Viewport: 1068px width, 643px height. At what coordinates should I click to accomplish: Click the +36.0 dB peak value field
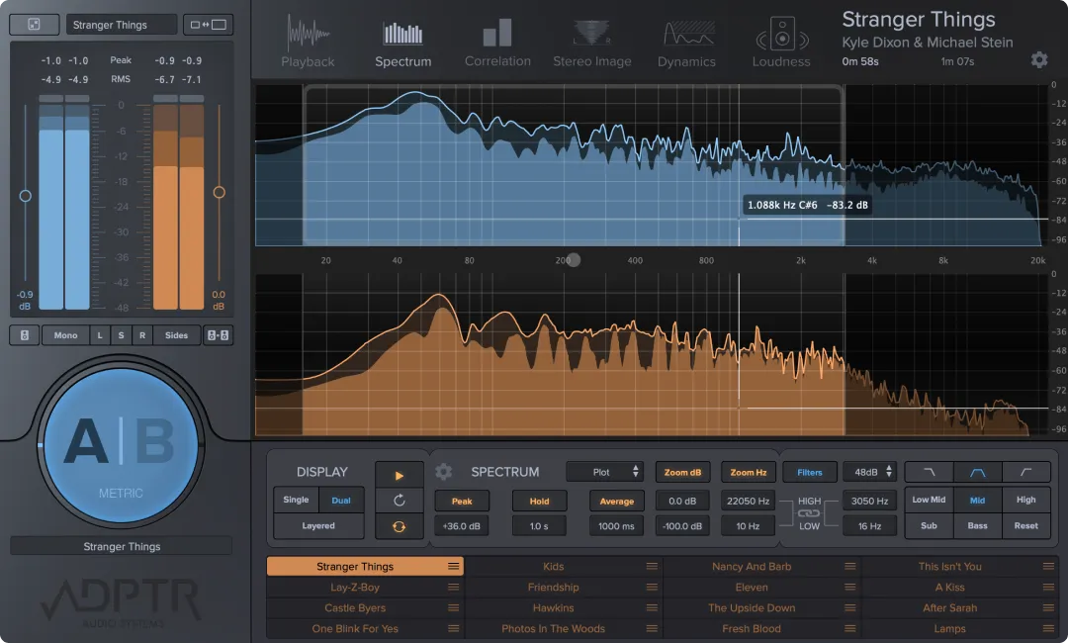(x=462, y=526)
